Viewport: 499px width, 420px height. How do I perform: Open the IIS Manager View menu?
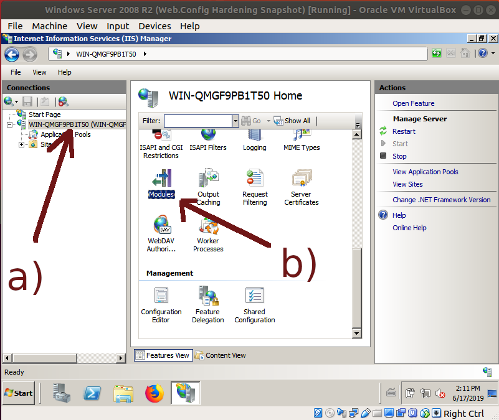coord(39,73)
